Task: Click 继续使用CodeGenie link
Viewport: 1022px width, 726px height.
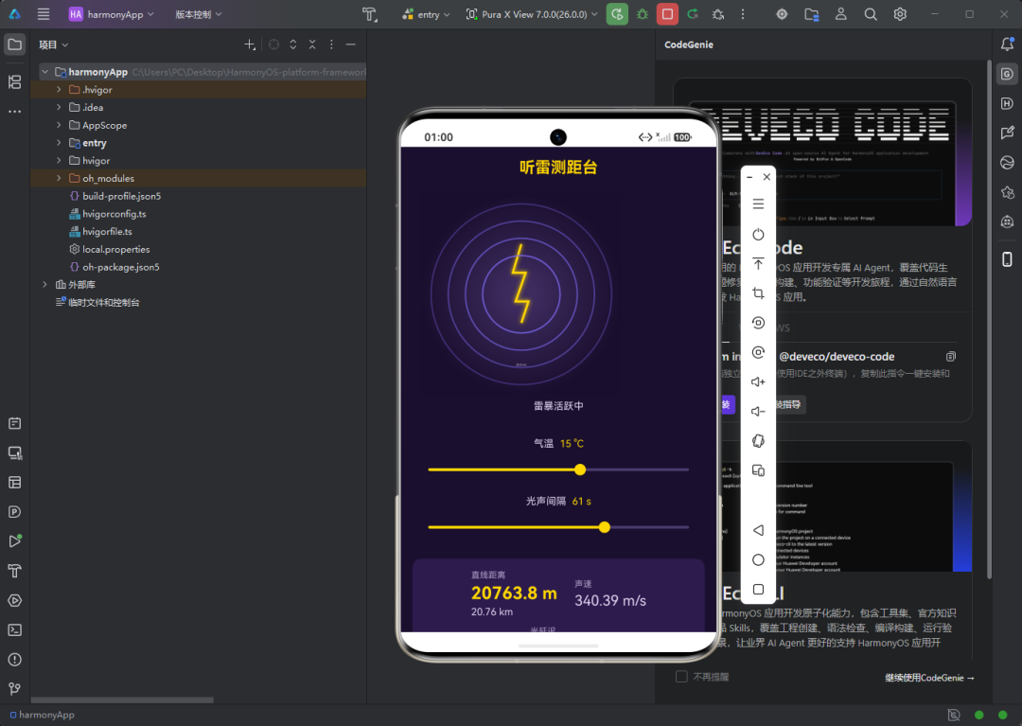Action: [x=929, y=678]
